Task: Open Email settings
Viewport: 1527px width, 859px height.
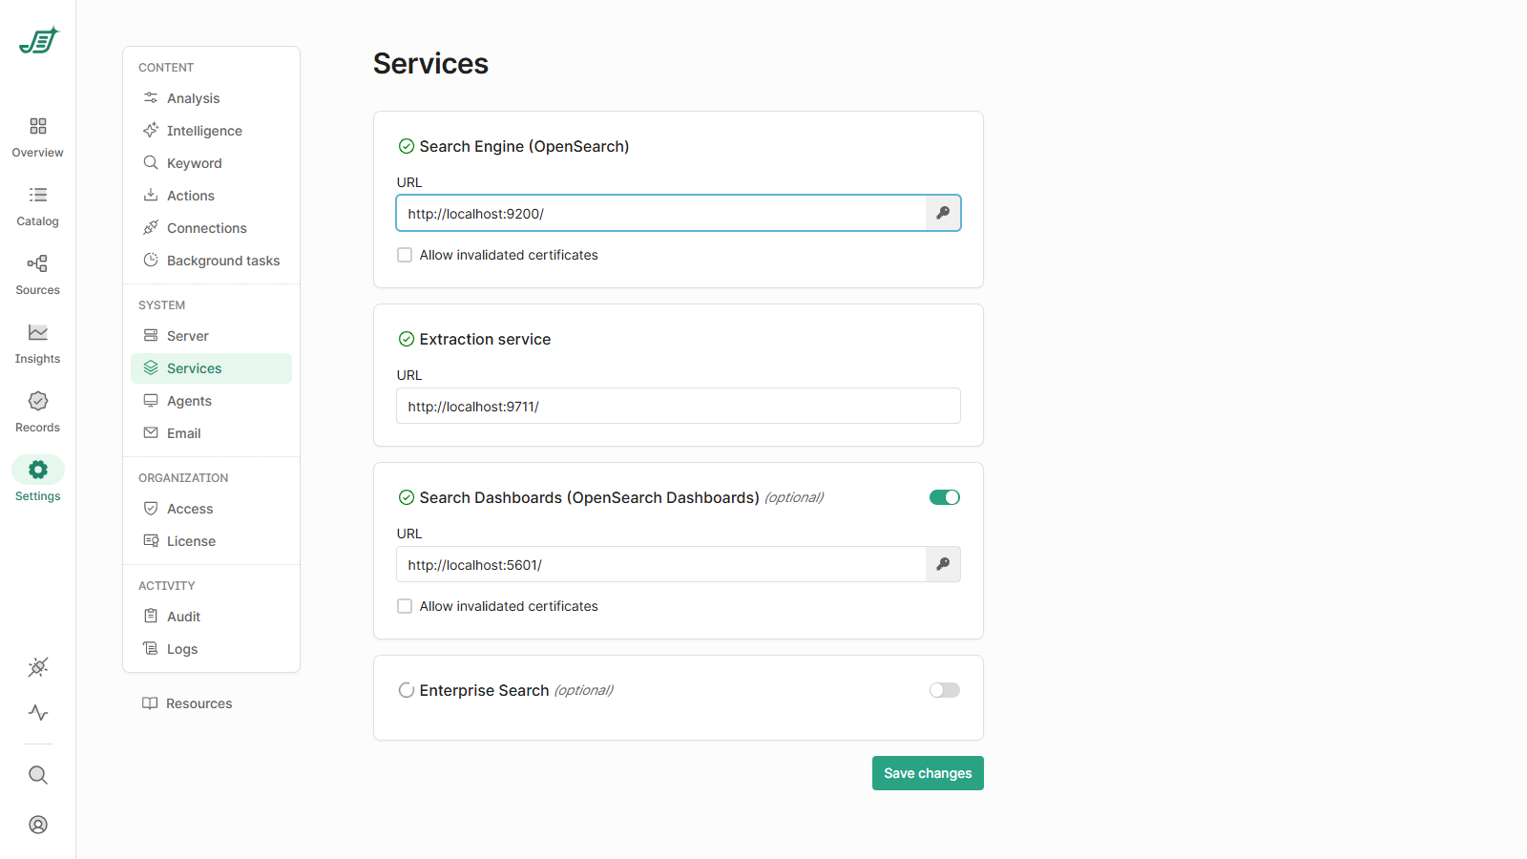Action: [211, 433]
